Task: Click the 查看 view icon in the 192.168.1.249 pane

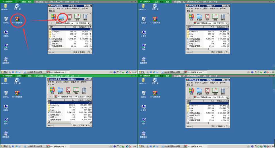Action: click(215, 91)
